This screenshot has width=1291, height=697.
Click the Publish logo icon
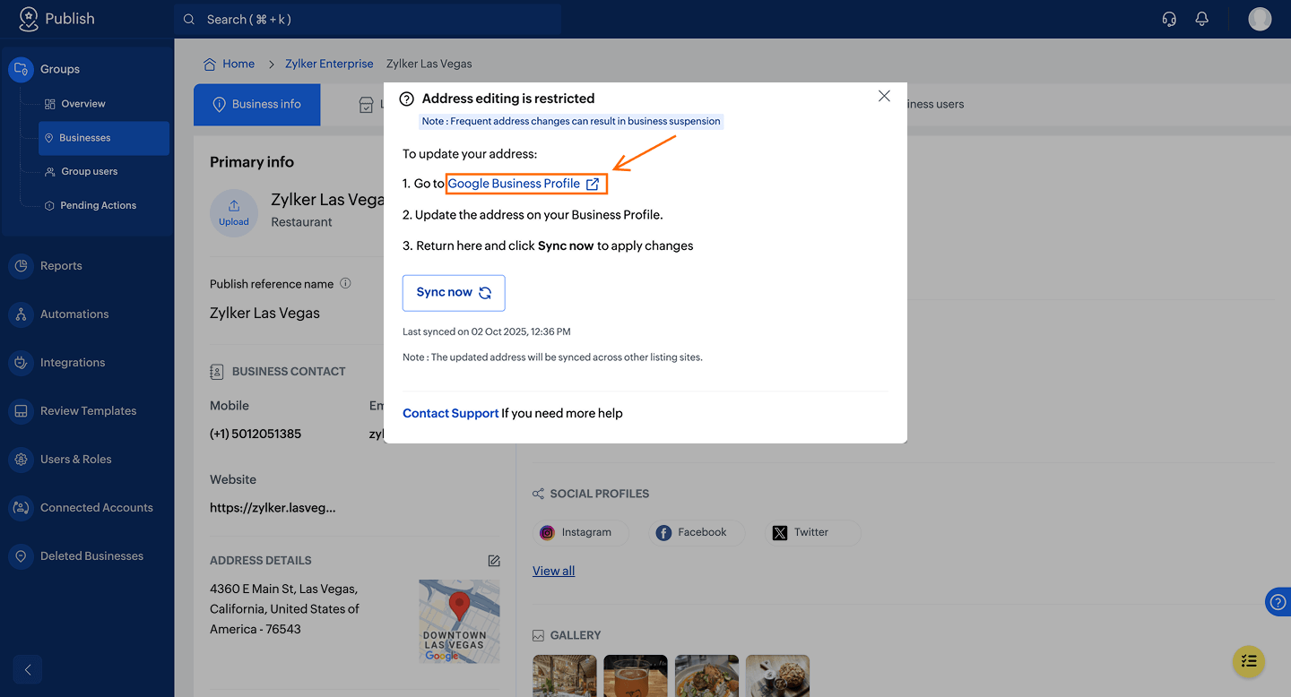(29, 19)
